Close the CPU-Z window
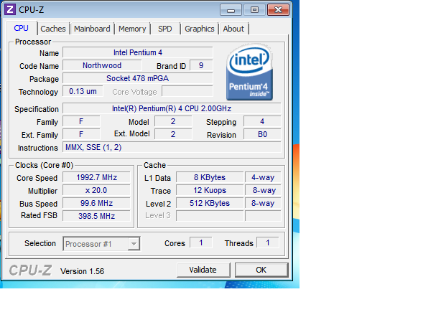The width and height of the screenshot is (441, 330). (279, 10)
